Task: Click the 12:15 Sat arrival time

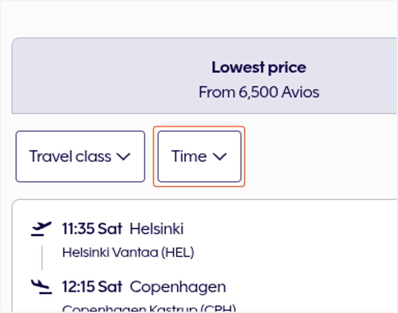Action: 92,287
